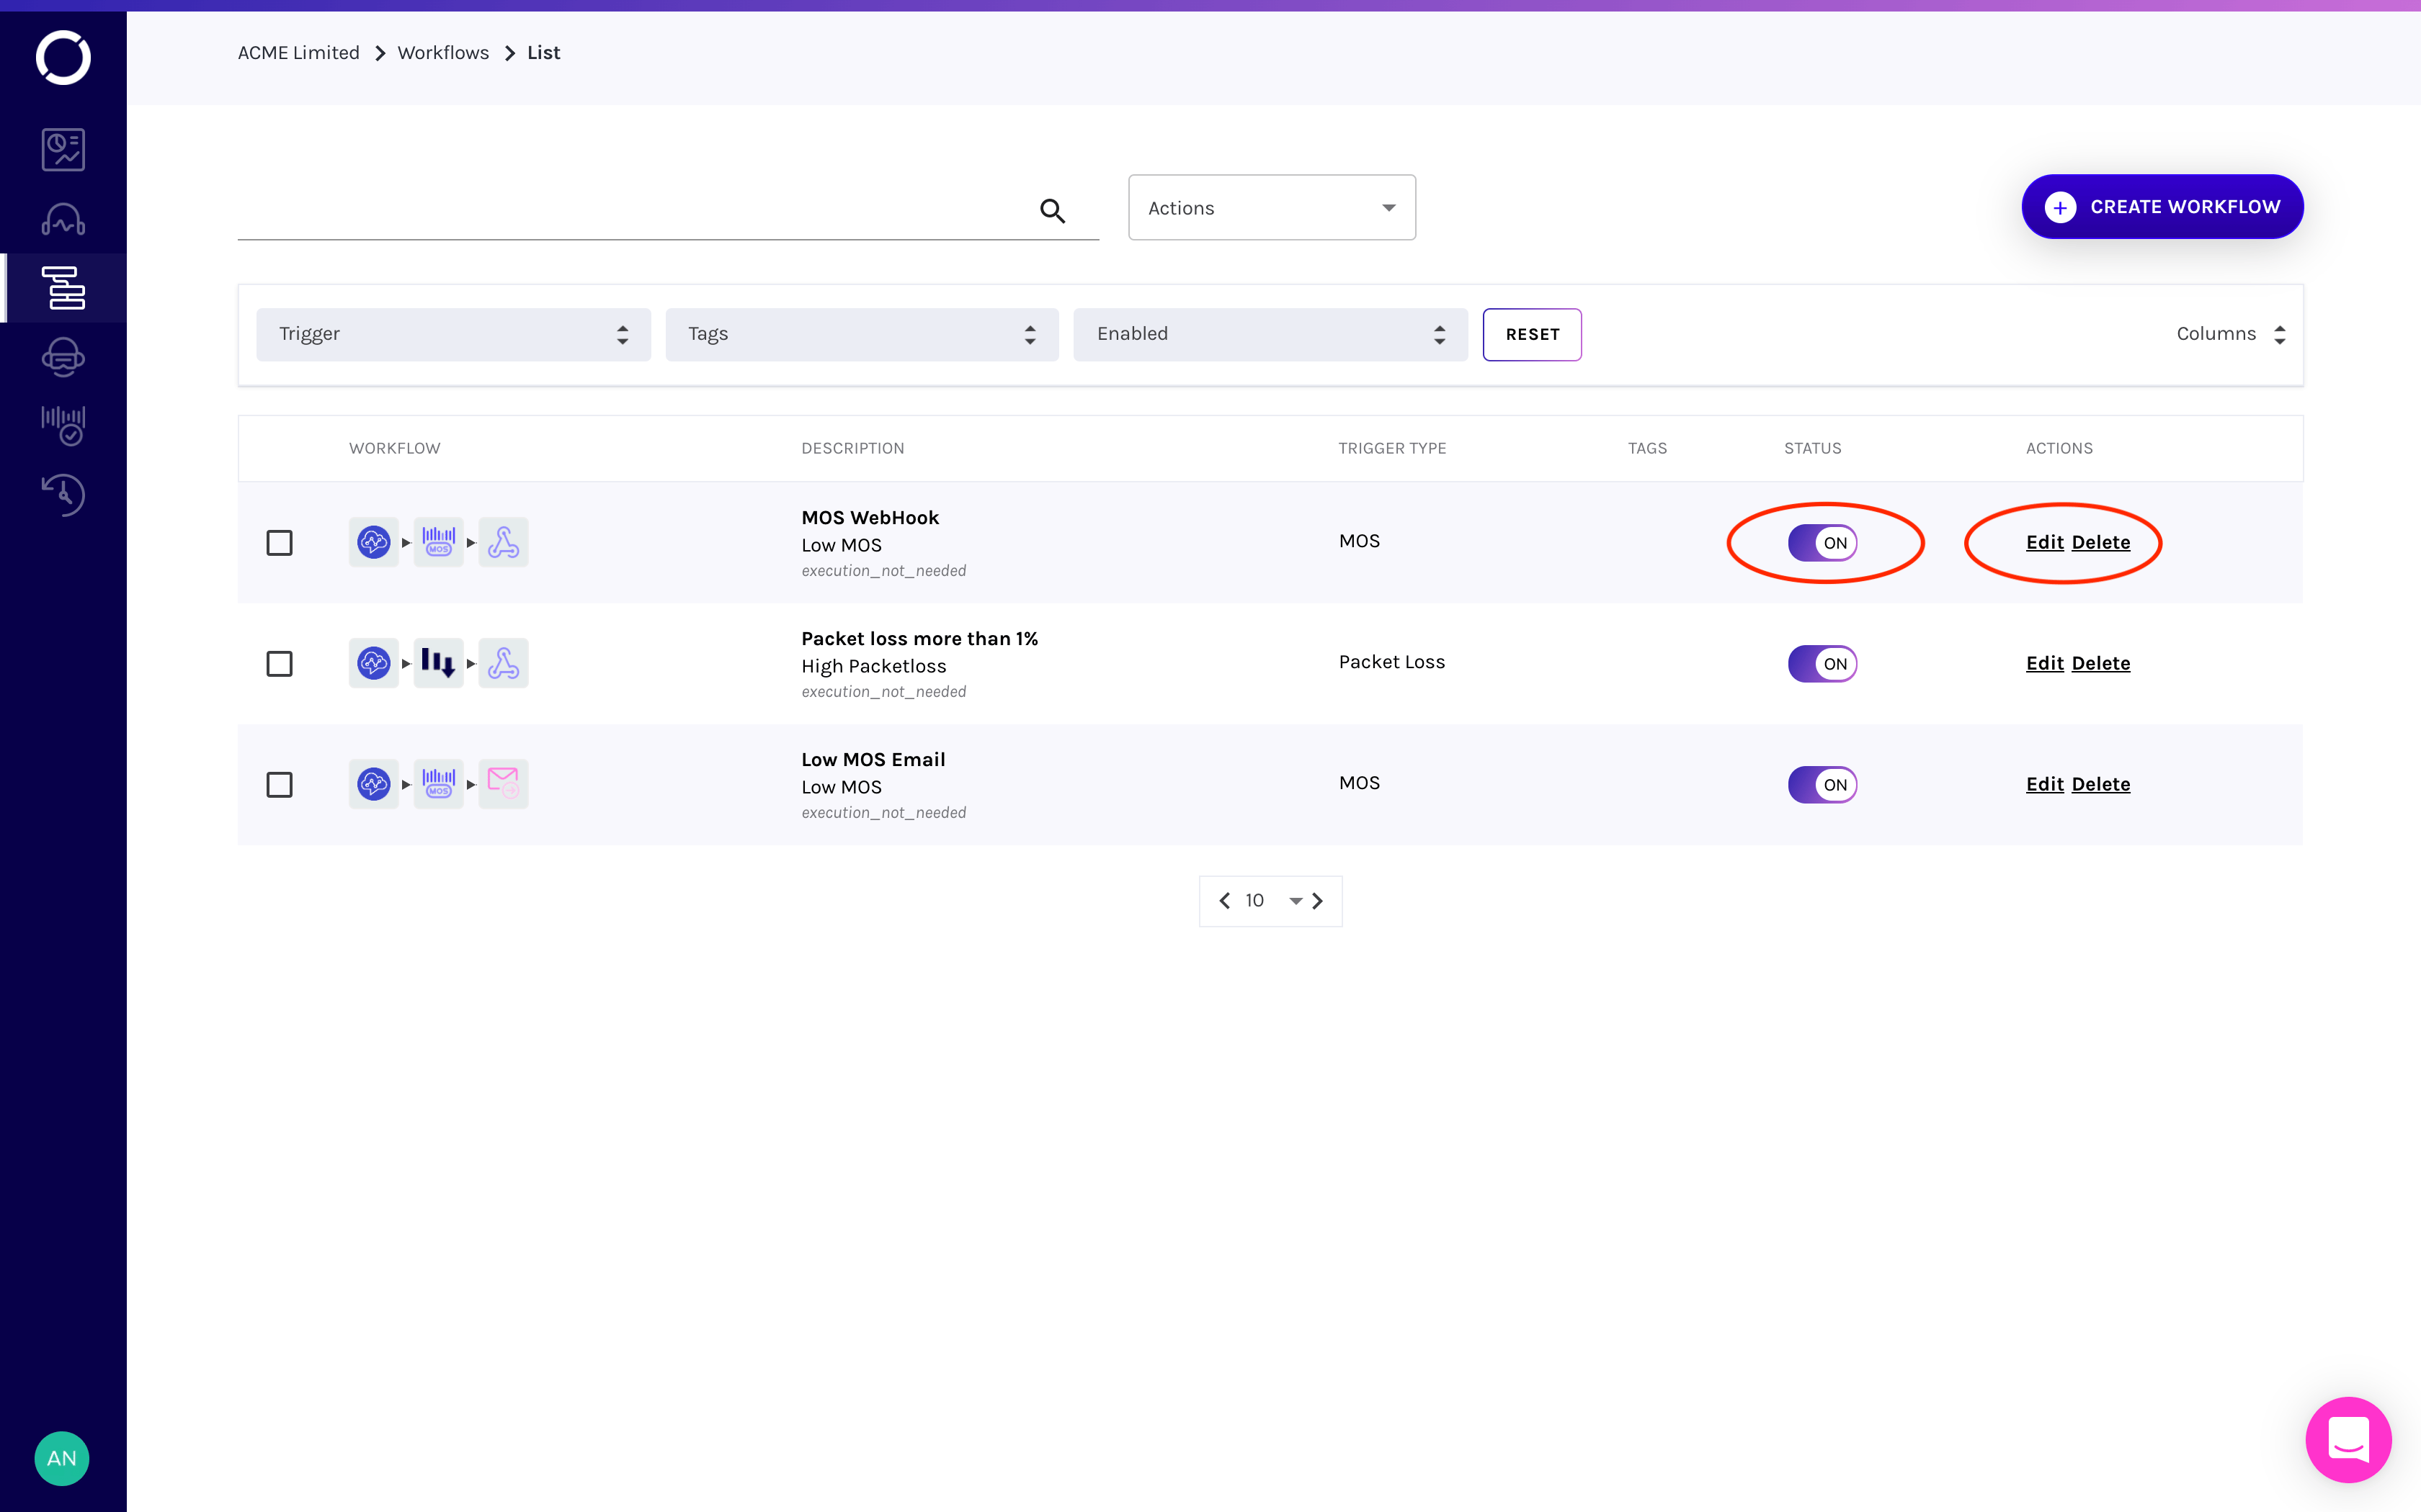Click the packet loss trigger icon in second row
The image size is (2421, 1512).
(438, 663)
